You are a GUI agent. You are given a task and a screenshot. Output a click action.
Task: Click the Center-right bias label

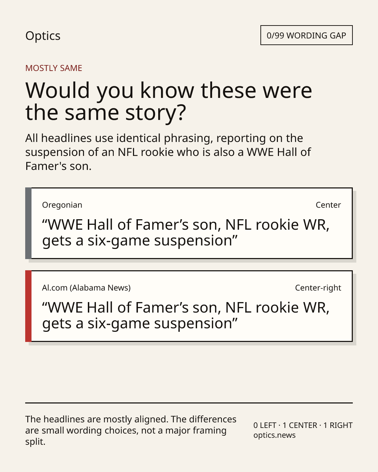[318, 288]
